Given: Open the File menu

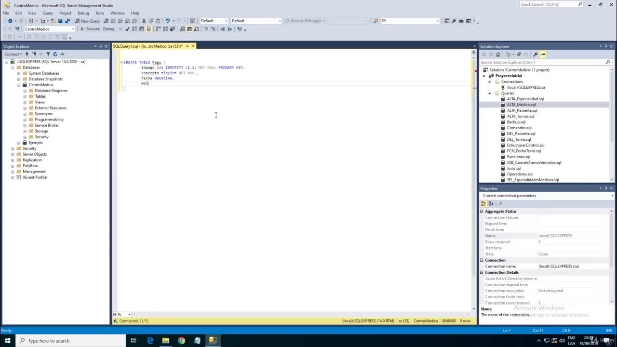Looking at the screenshot, I should [x=6, y=13].
